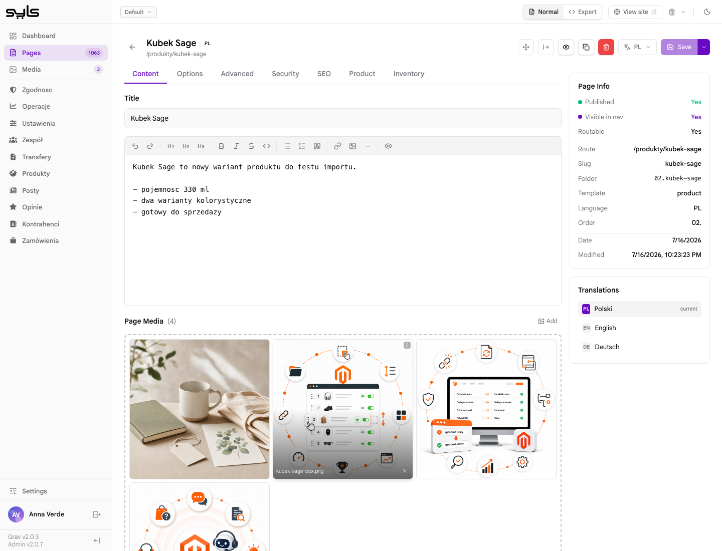Open Kontrahenci in the sidebar
The width and height of the screenshot is (722, 551).
[56, 224]
